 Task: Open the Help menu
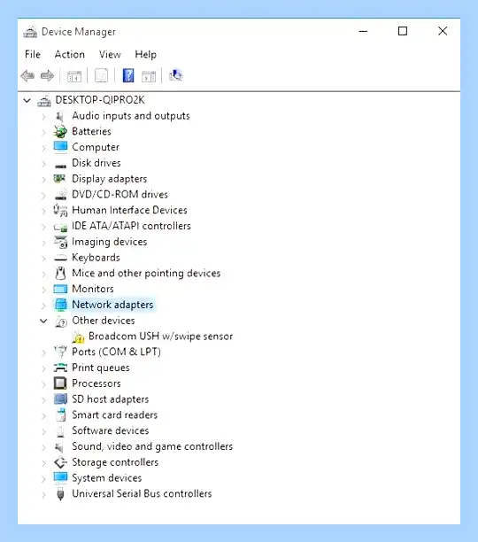[x=145, y=54]
